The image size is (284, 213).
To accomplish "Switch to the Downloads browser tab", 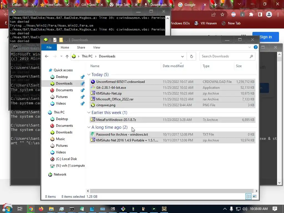I will (158, 5).
